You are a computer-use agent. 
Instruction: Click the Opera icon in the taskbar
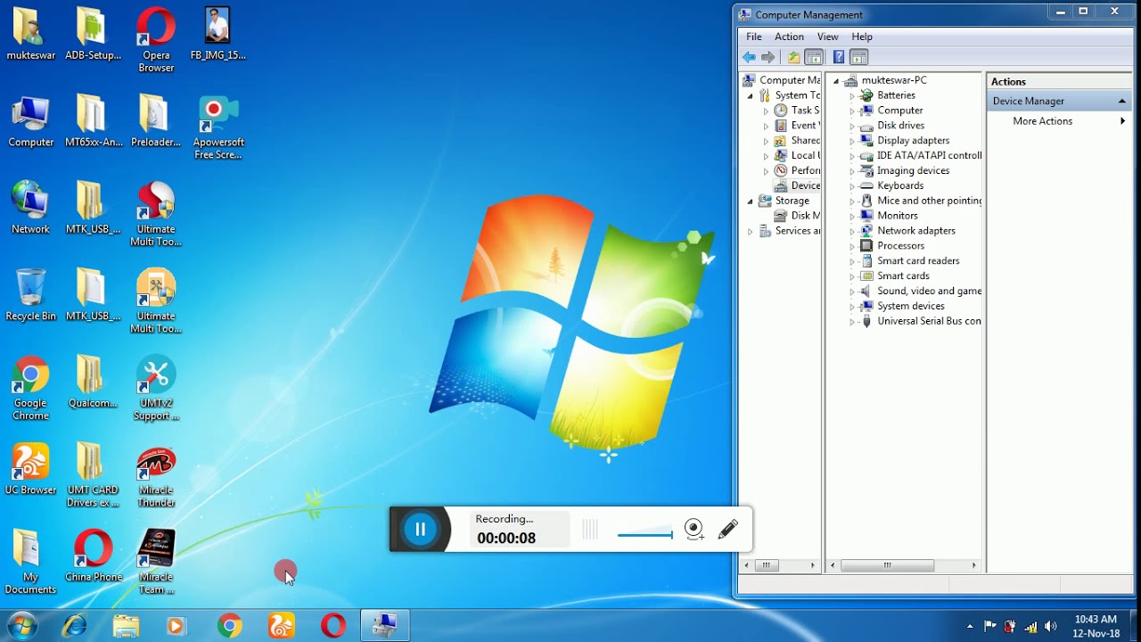[x=333, y=626]
